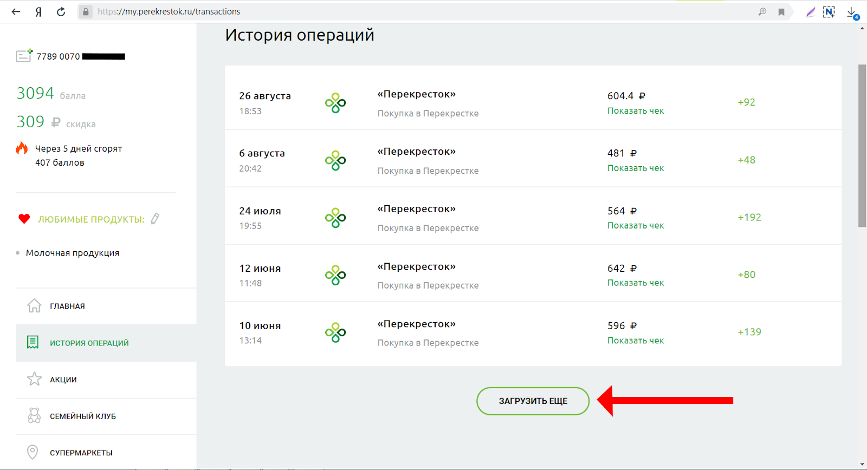The height and width of the screenshot is (470, 867).
Task: Open ИСТОРИЯ ОПЕРАЦИЙ menu item
Action: [106, 343]
